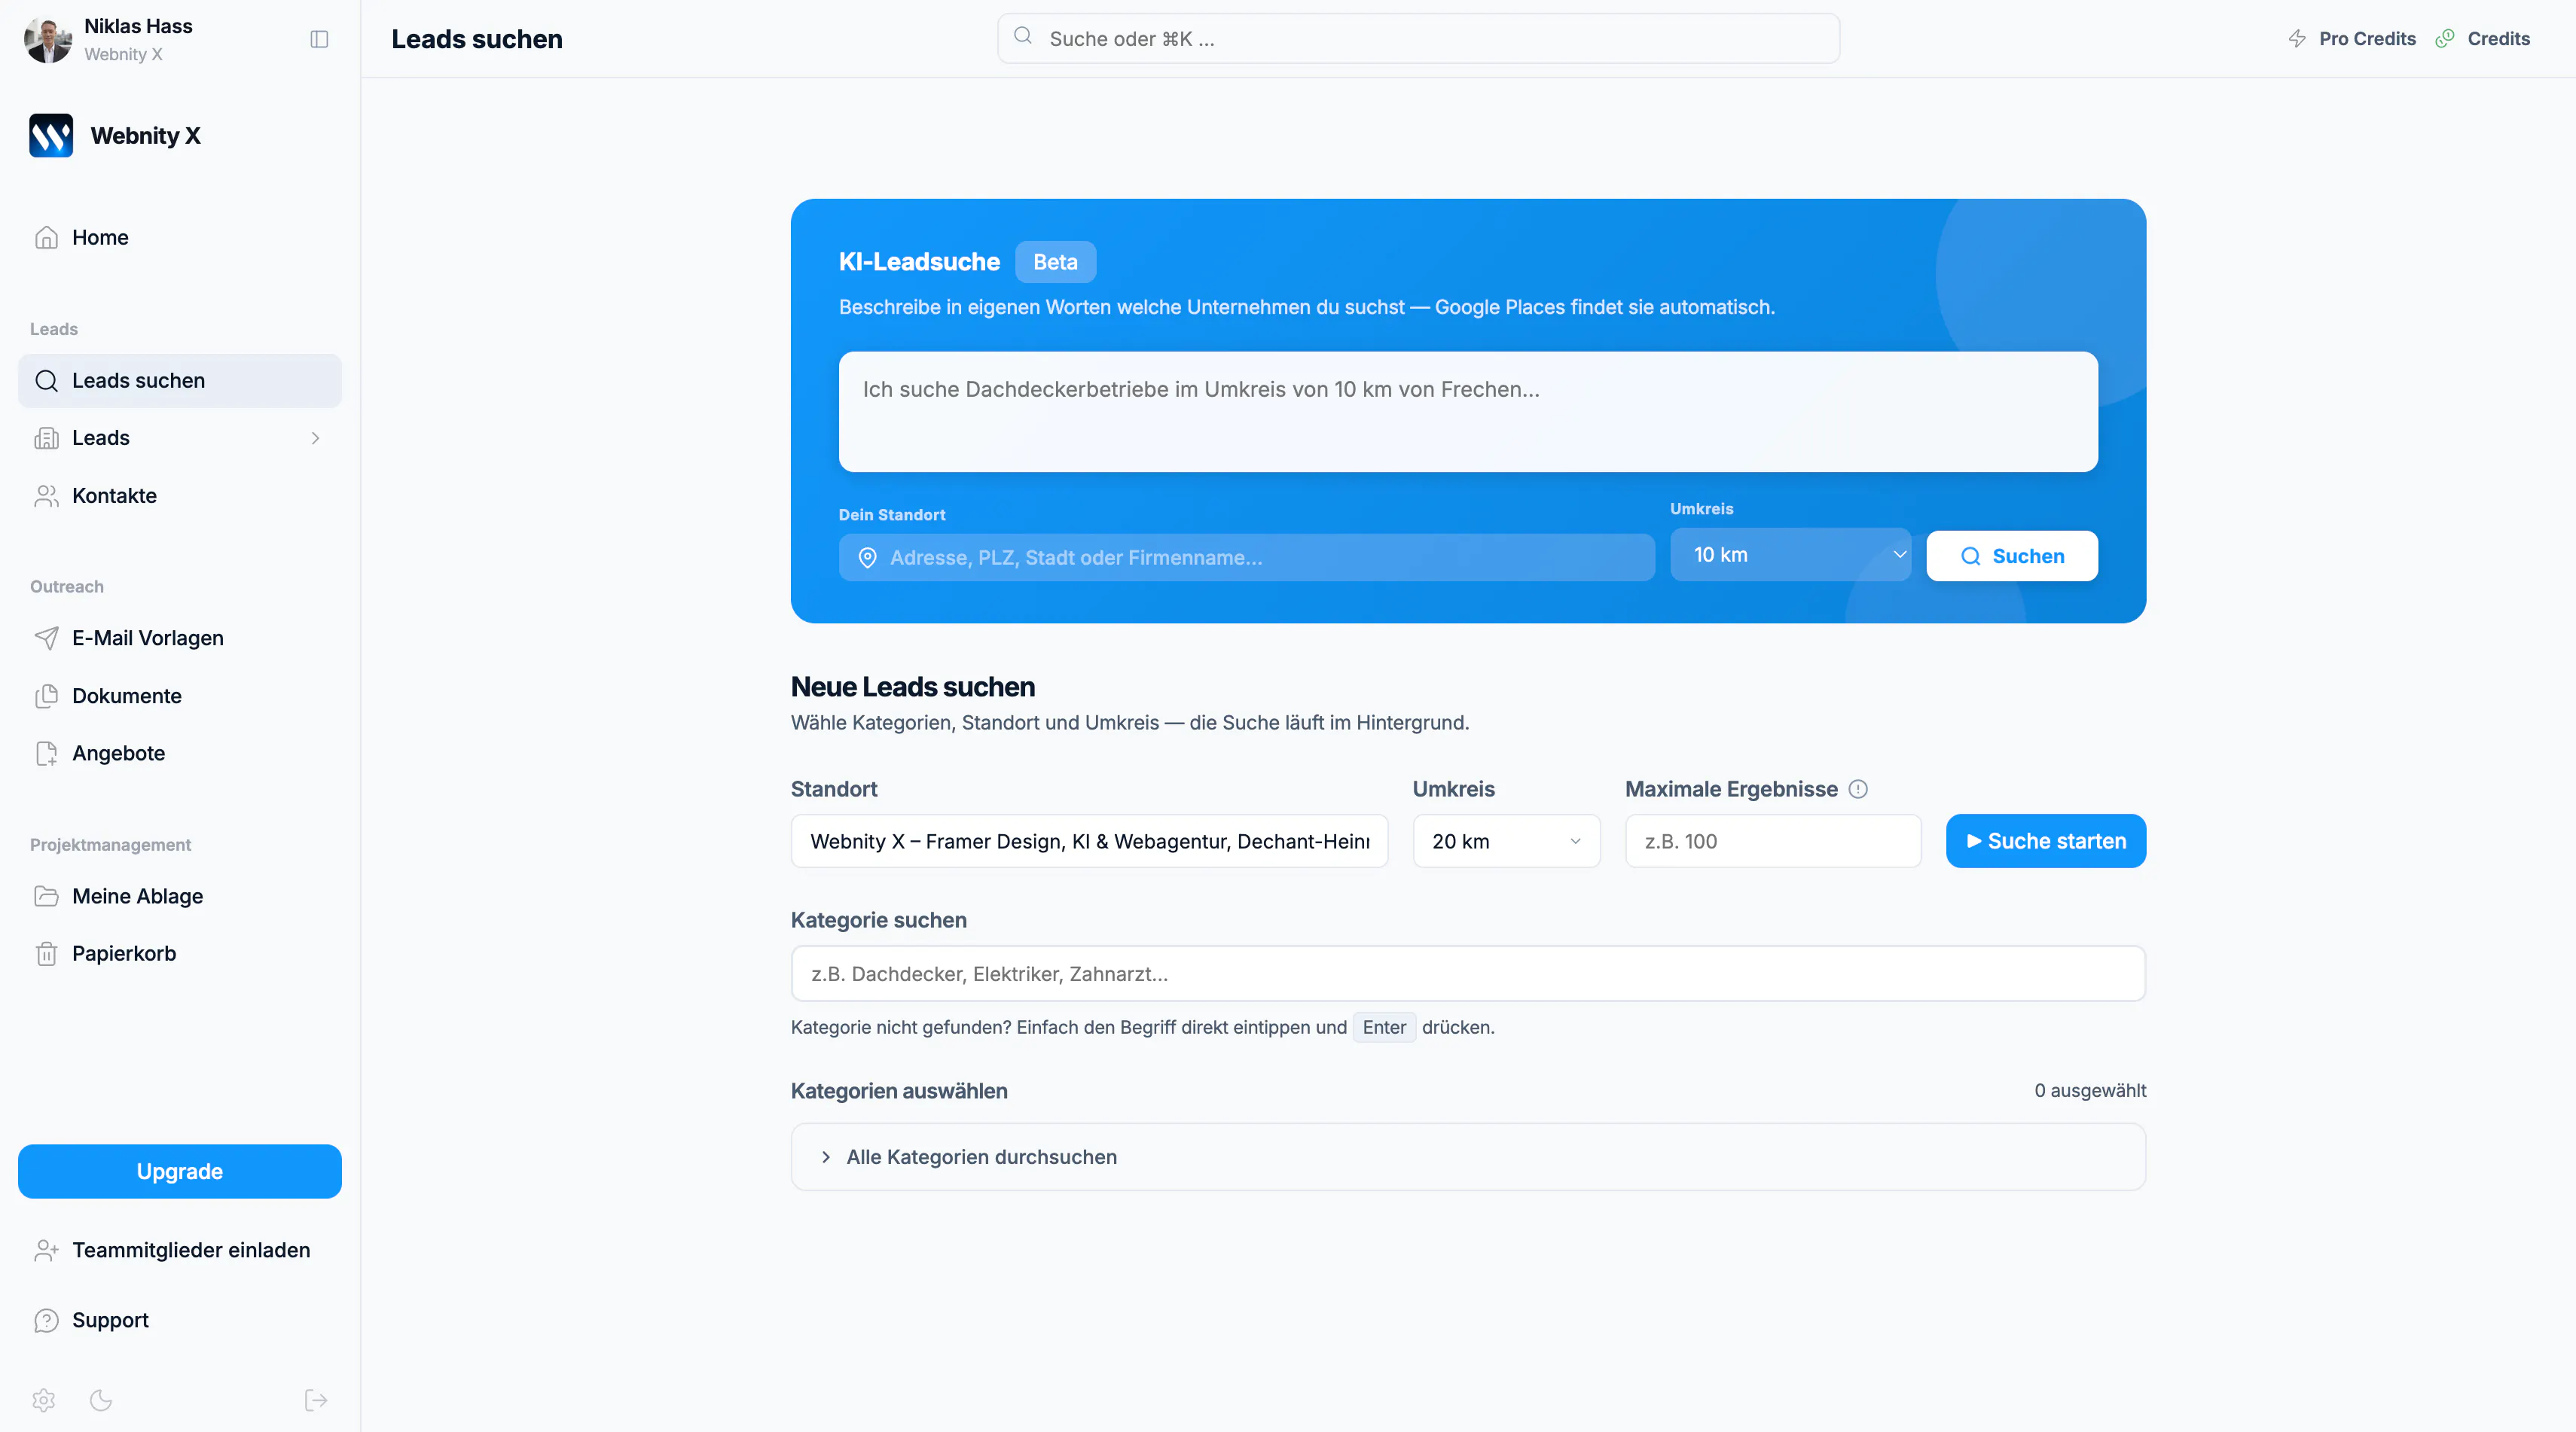Screen dimensions: 2576x1432
Task: Click Maximale Ergebnisse info icon
Action: (1858, 790)
